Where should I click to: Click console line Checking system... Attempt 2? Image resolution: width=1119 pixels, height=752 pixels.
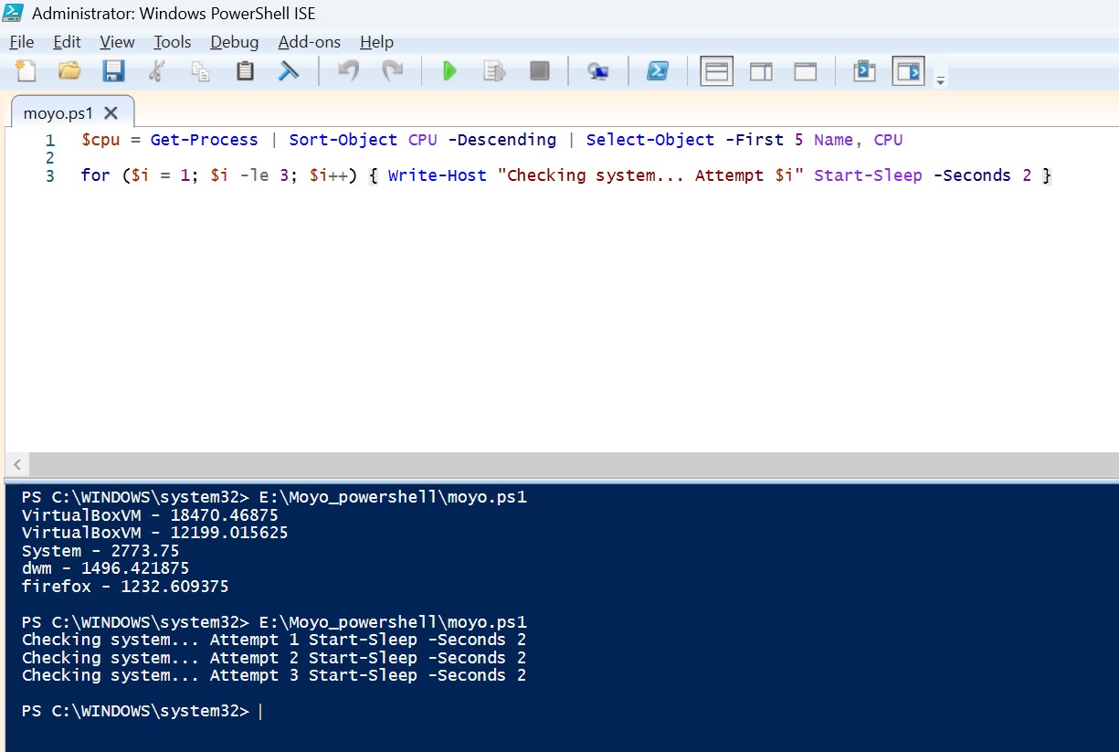(x=274, y=658)
